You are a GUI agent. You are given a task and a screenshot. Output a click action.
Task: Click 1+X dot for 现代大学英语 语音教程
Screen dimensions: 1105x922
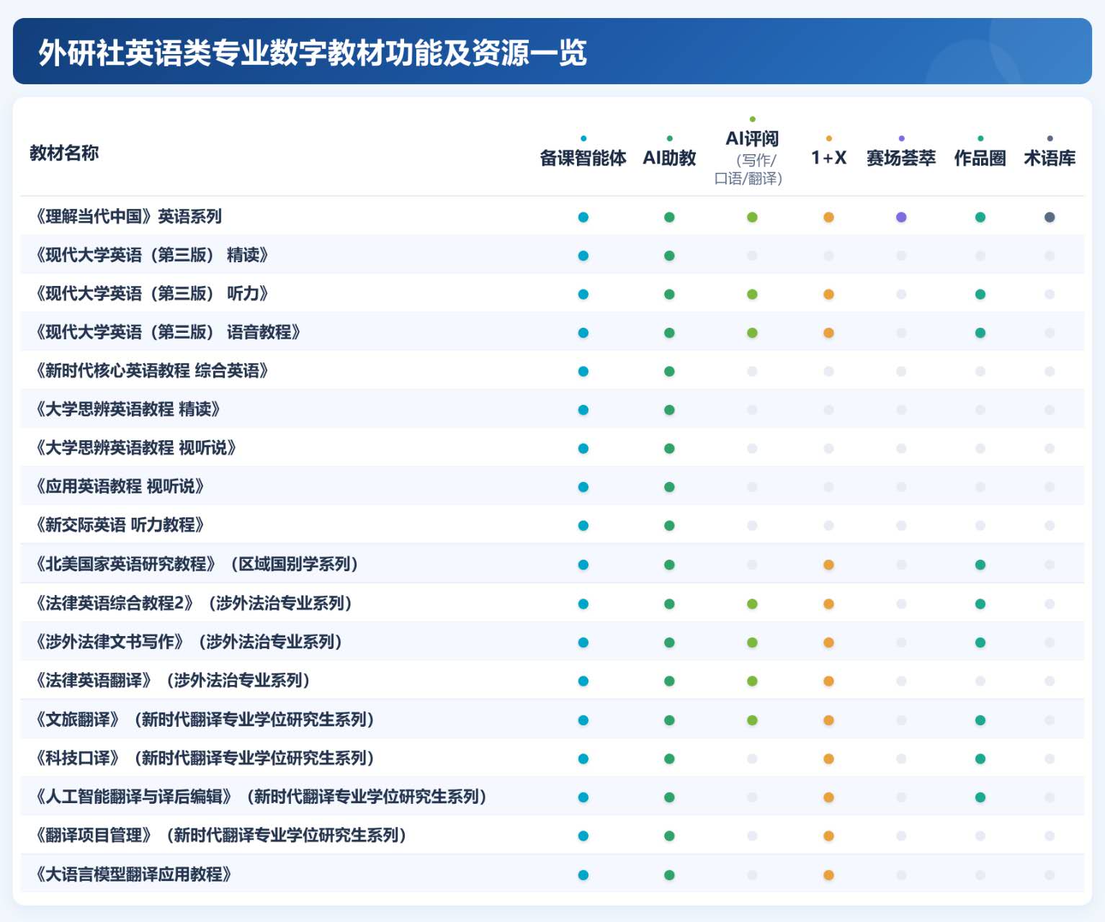coord(828,333)
